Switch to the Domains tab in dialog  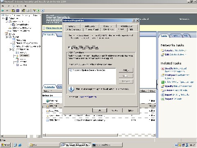107,26
